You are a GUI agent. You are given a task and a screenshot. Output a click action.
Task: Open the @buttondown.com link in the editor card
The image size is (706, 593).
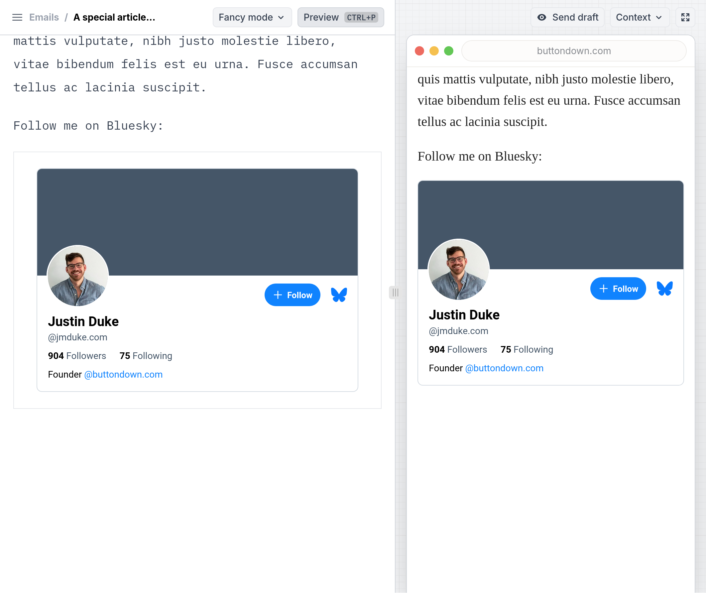click(x=123, y=374)
